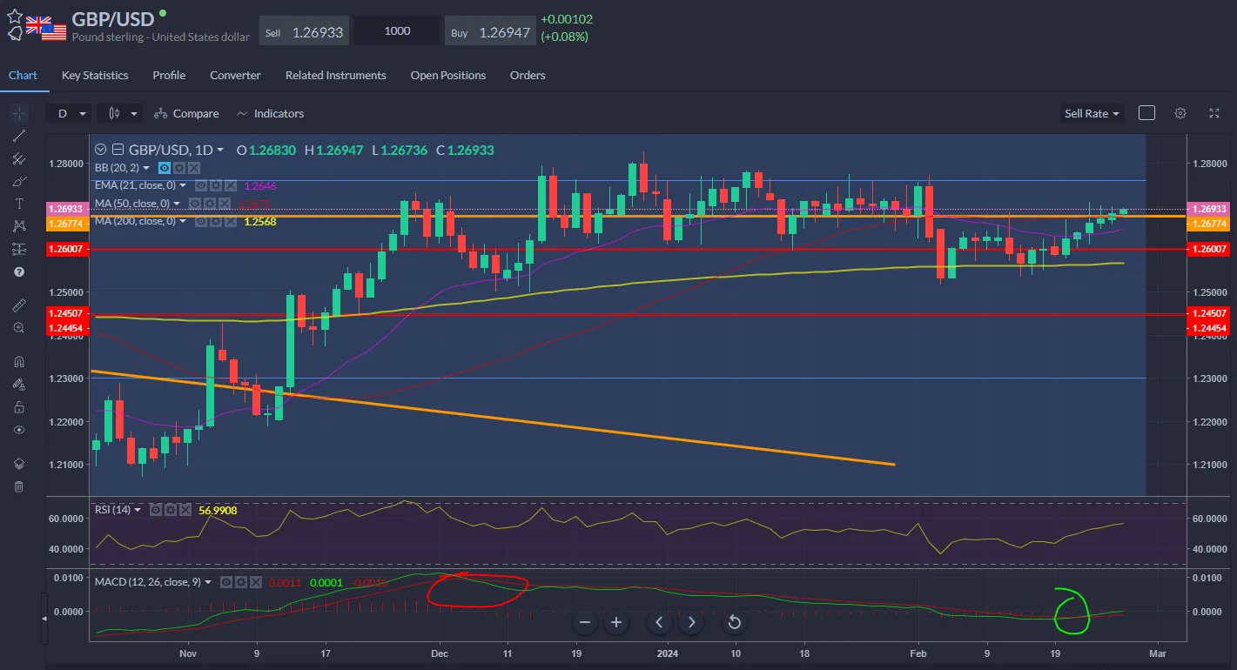The width and height of the screenshot is (1237, 670).
Task: Select the trend line drawing tool
Action: [x=19, y=136]
